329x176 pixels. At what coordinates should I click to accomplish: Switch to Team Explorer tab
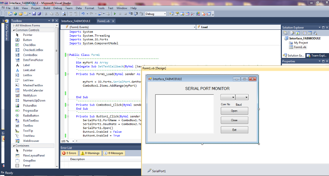(317, 56)
